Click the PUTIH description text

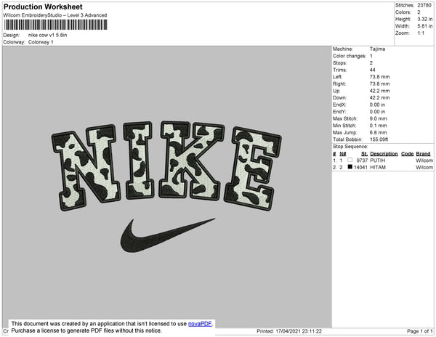[378, 161]
